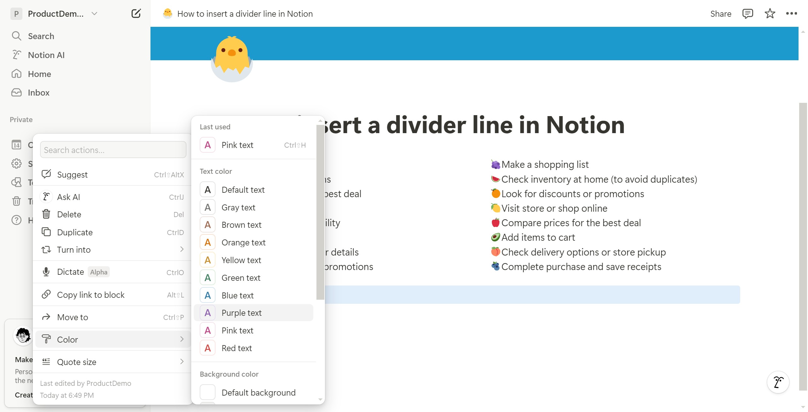Select Default text color

coord(254,190)
